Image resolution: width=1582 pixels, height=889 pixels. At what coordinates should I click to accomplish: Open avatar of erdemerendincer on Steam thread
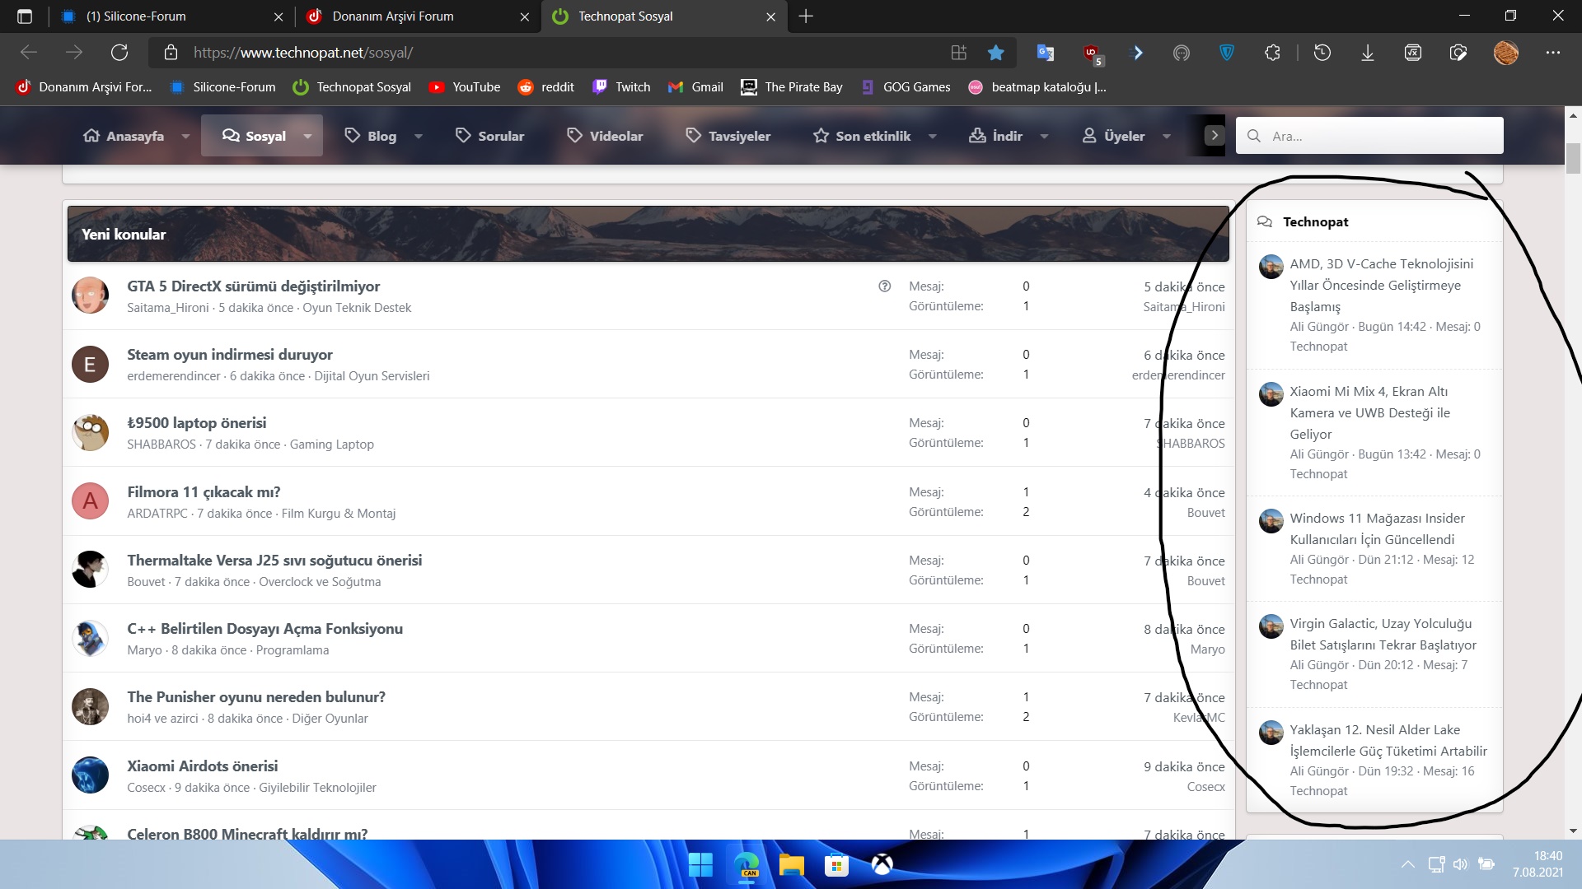(90, 365)
